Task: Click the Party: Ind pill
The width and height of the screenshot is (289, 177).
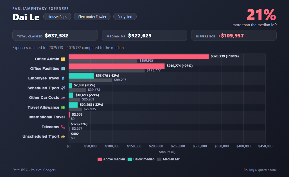Action: click(x=125, y=17)
